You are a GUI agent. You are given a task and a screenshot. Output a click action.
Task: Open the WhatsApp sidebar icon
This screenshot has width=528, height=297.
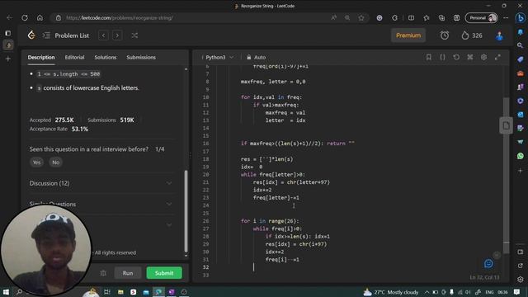pyautogui.click(x=521, y=156)
